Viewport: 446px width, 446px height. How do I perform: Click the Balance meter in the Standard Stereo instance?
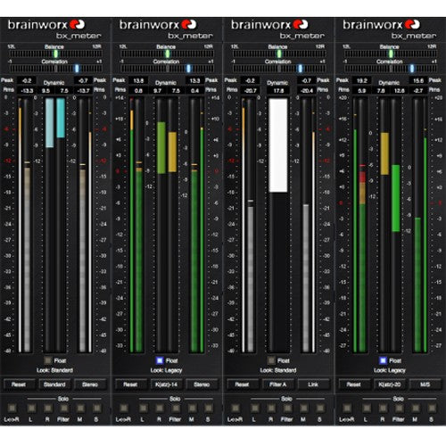coord(55,54)
